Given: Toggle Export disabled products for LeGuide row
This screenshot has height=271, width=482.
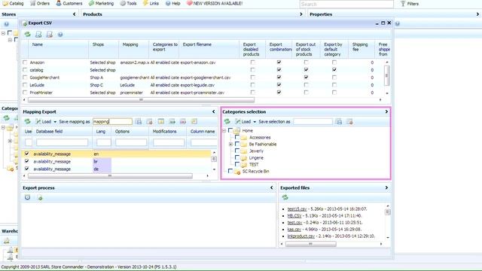Looking at the screenshot, I should 253,85.
